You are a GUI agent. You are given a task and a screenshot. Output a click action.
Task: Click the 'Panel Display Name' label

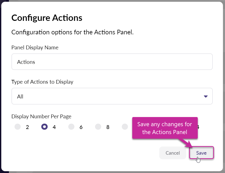coord(35,48)
